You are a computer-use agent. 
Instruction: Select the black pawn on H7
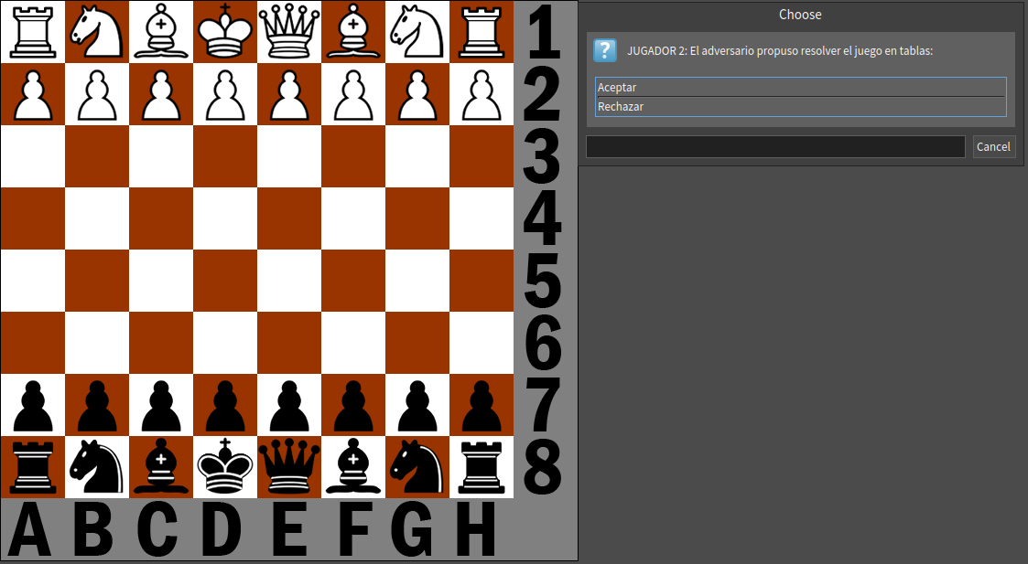[x=482, y=404]
